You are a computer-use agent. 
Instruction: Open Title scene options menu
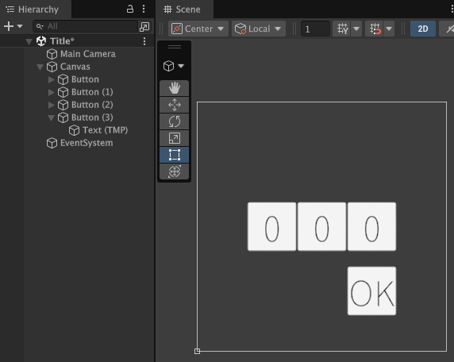pyautogui.click(x=144, y=41)
